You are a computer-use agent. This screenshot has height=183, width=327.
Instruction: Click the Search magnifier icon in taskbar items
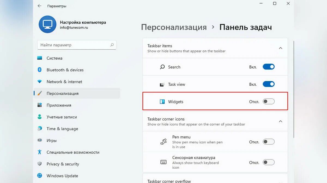click(x=162, y=67)
